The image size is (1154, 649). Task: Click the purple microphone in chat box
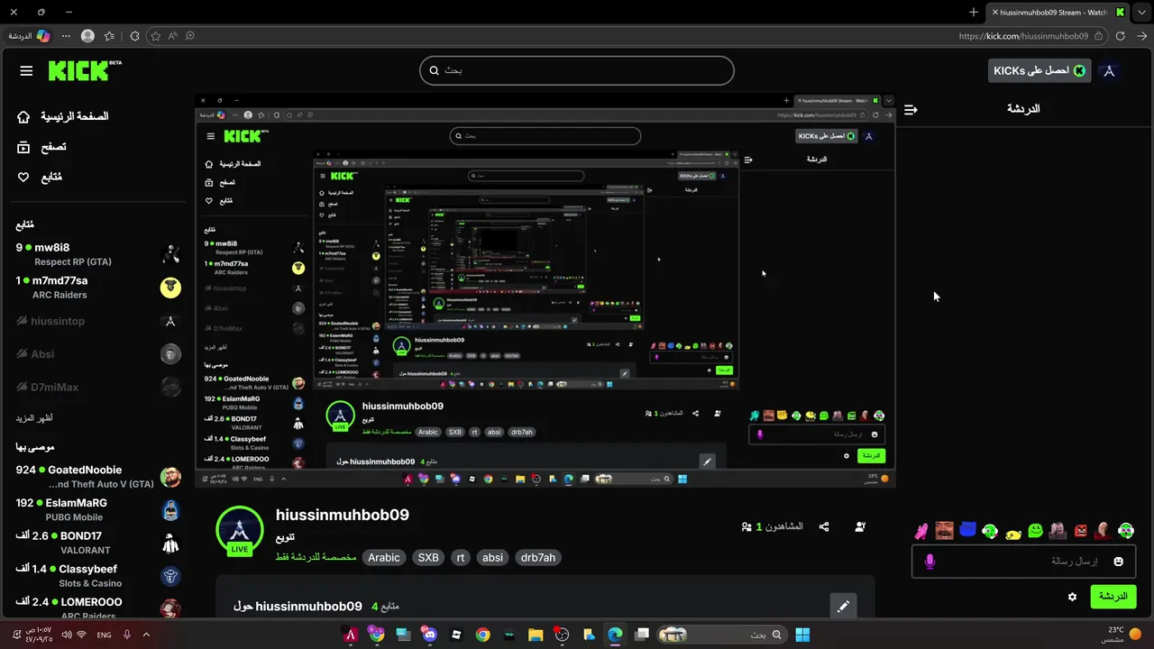(x=930, y=562)
